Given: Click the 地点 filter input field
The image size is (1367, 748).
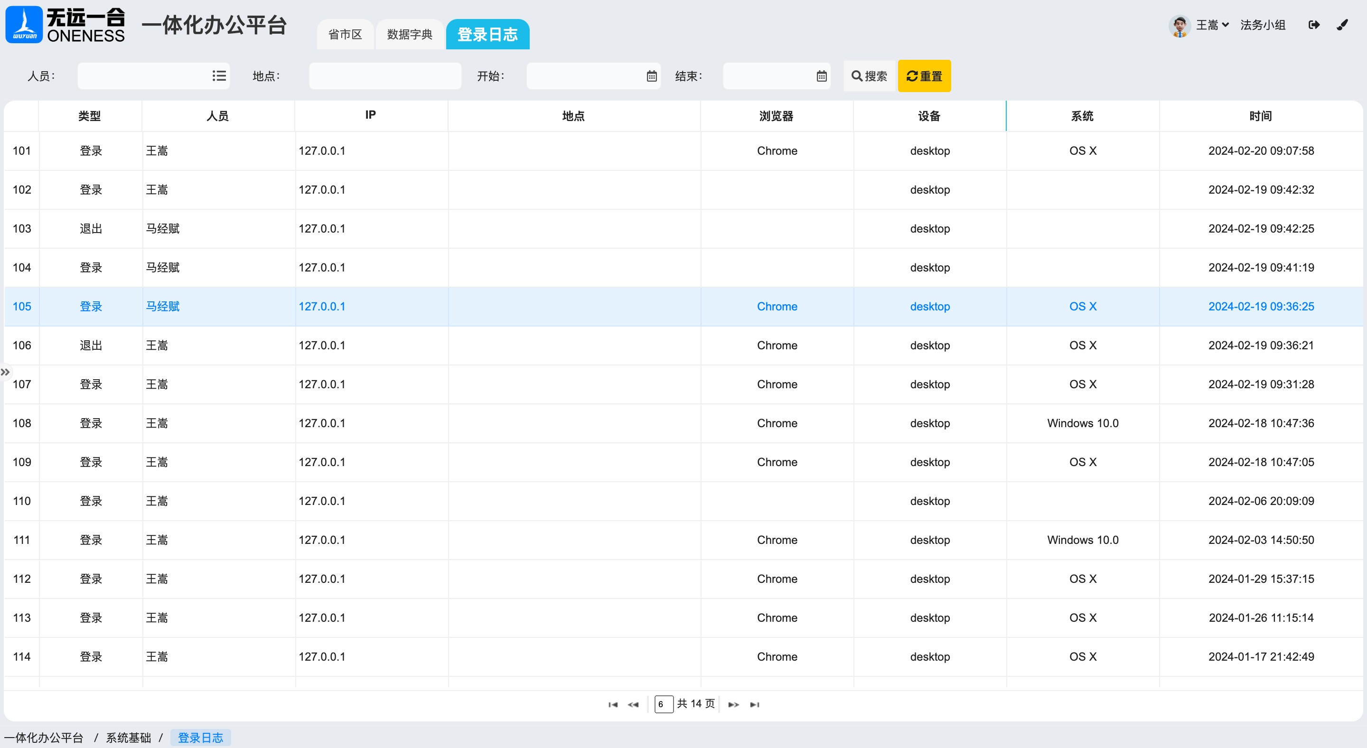Looking at the screenshot, I should tap(385, 76).
